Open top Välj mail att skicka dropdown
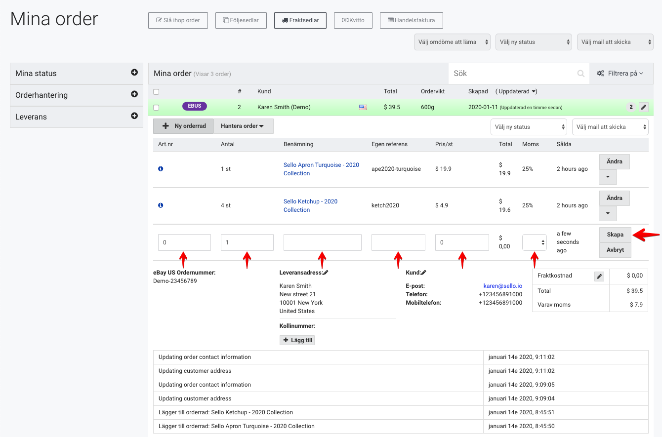The height and width of the screenshot is (437, 662). point(615,42)
